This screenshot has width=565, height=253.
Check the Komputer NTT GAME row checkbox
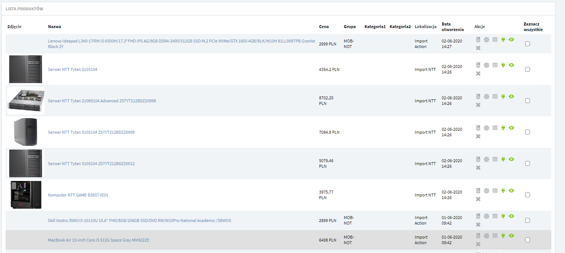tap(527, 195)
